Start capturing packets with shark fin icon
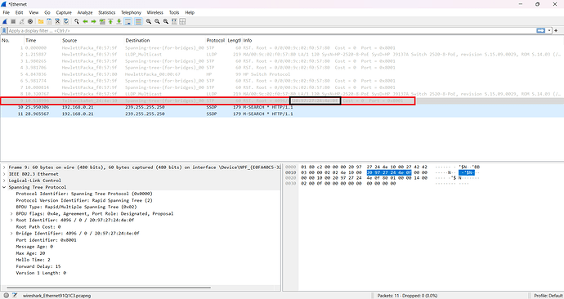 (x=5, y=21)
